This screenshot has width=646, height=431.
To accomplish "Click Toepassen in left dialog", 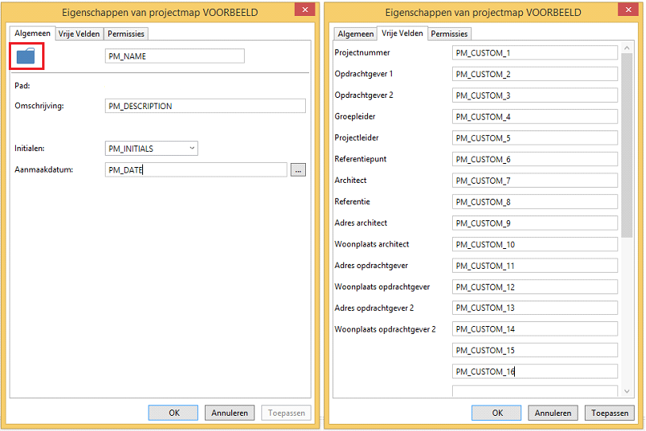I will click(x=286, y=413).
